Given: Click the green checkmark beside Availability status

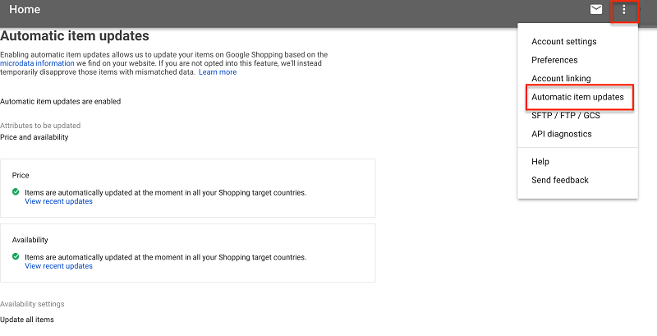Looking at the screenshot, I should click(x=16, y=257).
